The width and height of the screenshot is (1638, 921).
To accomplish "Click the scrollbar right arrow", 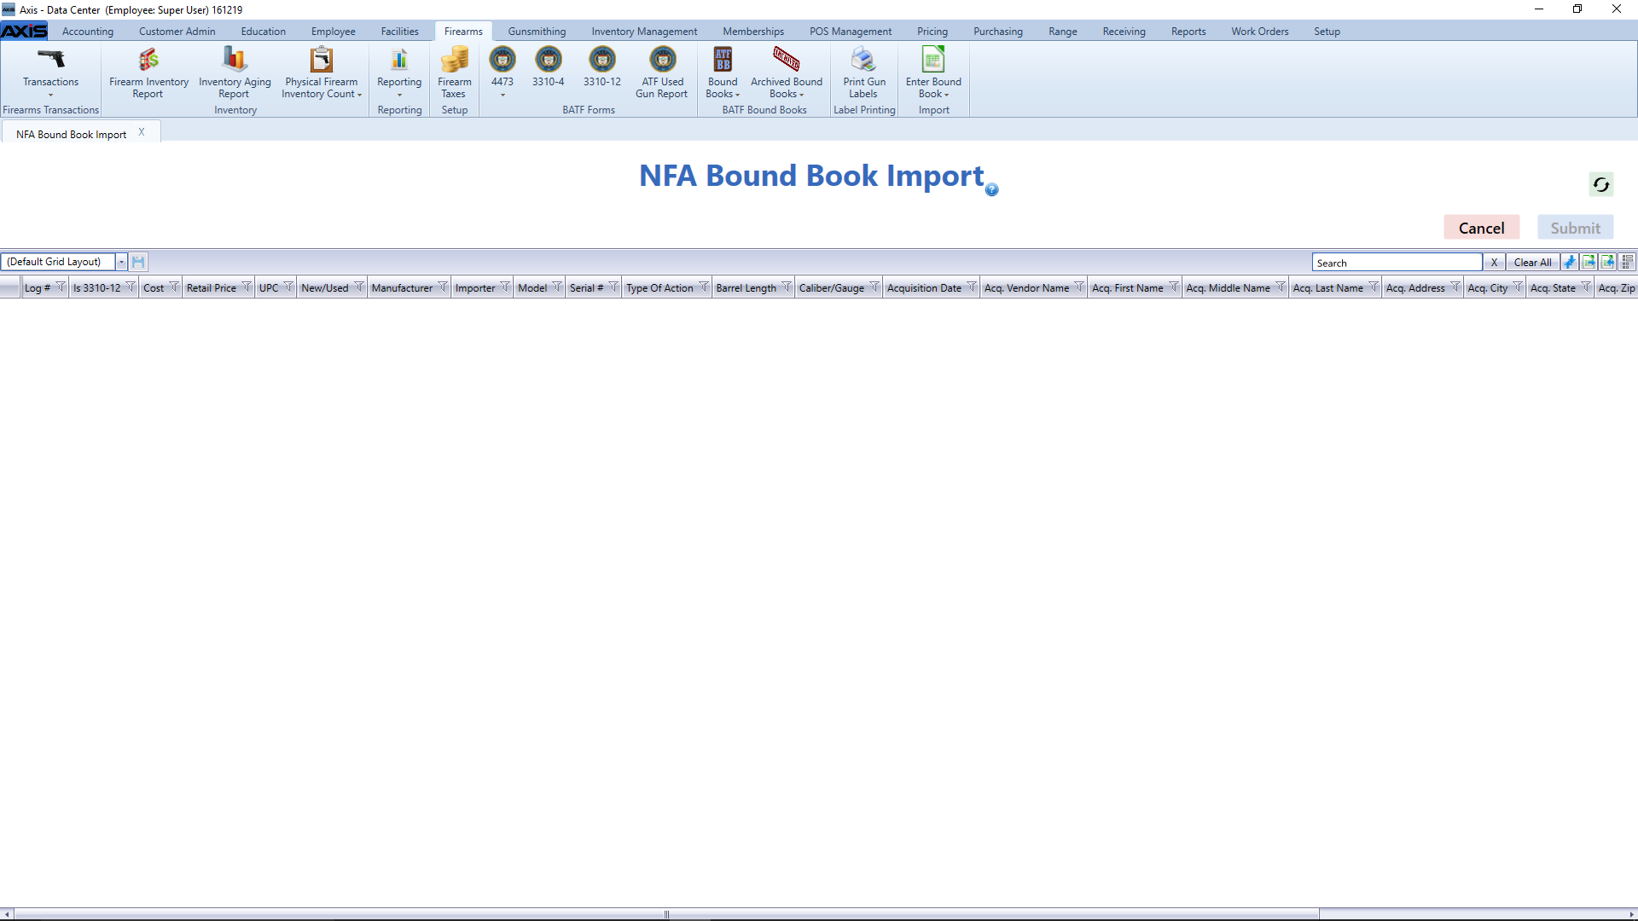I will pyautogui.click(x=1631, y=914).
